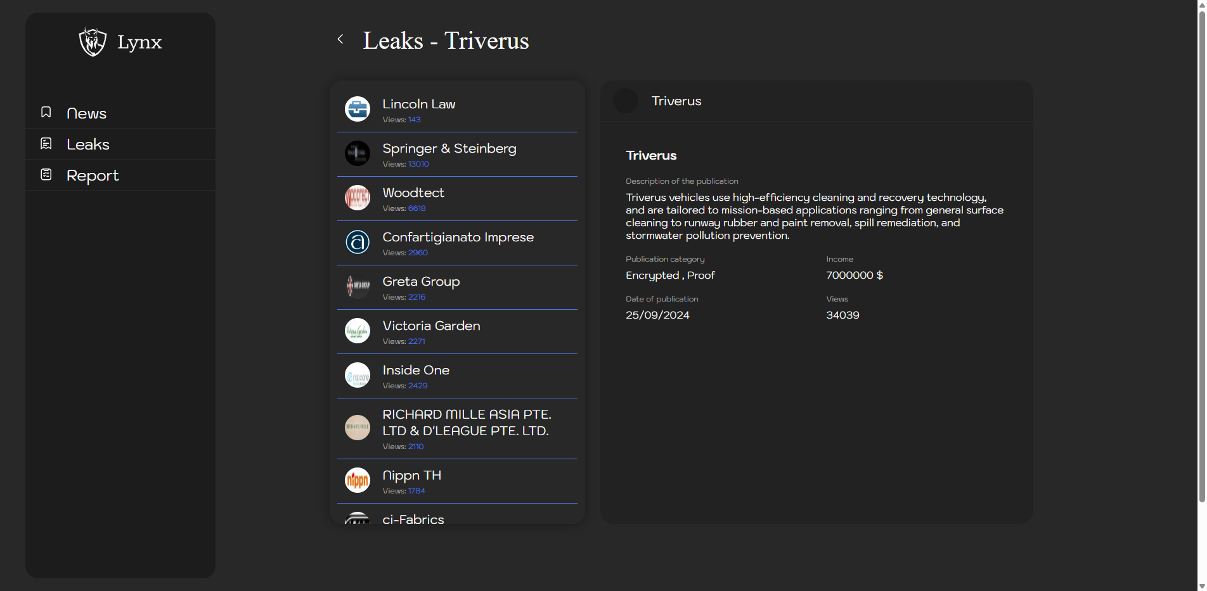Click the page vertical scrollbar
The height and width of the screenshot is (591, 1207).
click(x=1201, y=253)
